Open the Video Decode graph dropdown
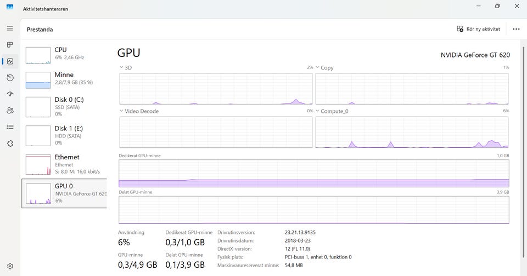527x276 pixels. [121, 111]
